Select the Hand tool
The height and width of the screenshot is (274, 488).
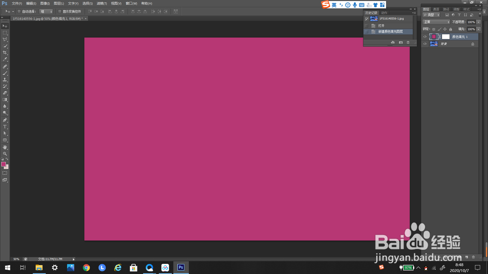tap(5, 147)
